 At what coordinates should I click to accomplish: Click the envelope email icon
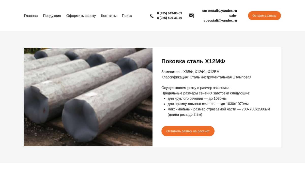(191, 15)
